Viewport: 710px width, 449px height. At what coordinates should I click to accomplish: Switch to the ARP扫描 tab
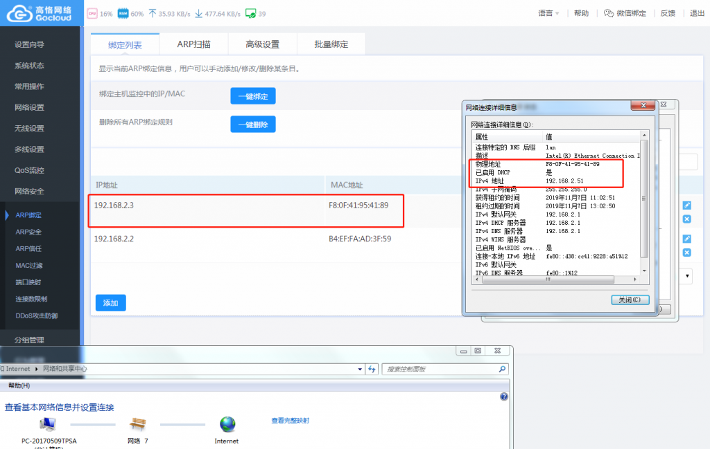pyautogui.click(x=194, y=44)
